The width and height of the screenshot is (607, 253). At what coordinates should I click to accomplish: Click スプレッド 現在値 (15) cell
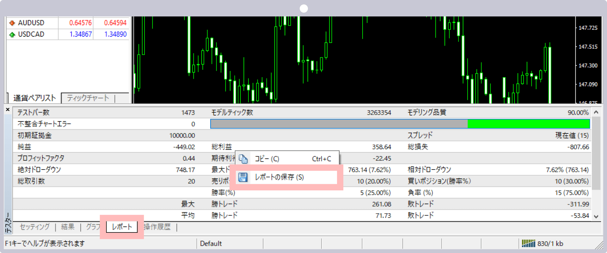click(572, 136)
